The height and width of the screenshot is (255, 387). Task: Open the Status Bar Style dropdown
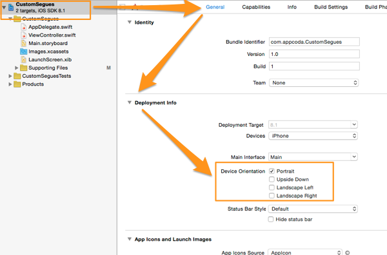coord(313,209)
